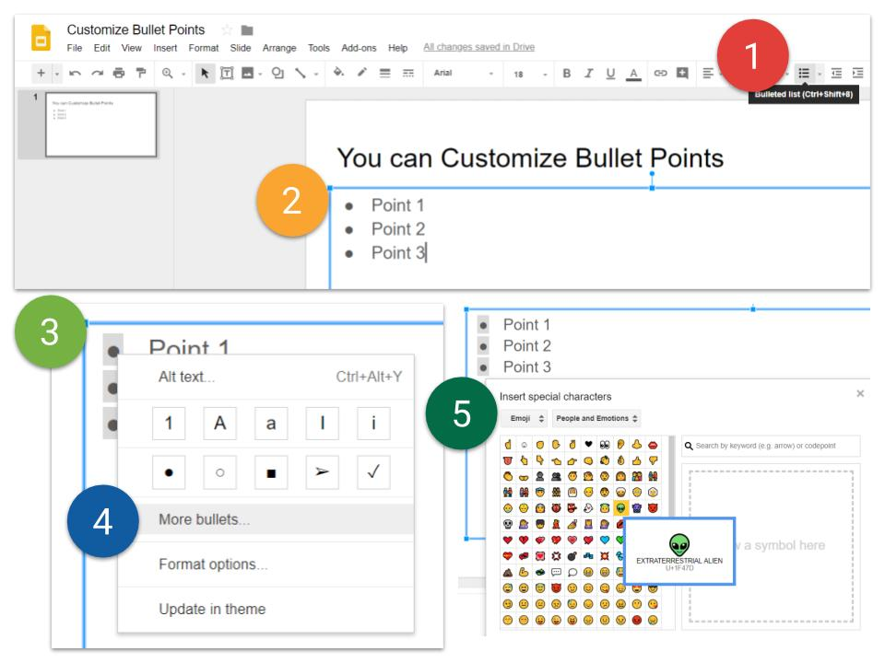Viewport: 885px width, 663px height.
Task: Click the Fill color paint bucket
Action: click(338, 72)
